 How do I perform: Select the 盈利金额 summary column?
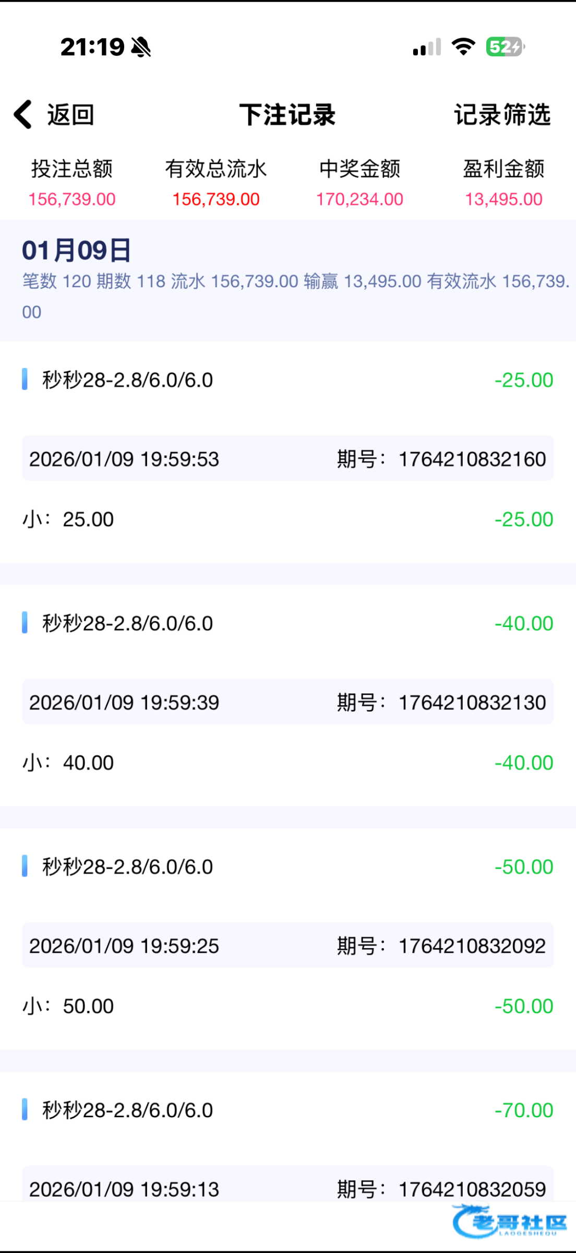tap(503, 182)
